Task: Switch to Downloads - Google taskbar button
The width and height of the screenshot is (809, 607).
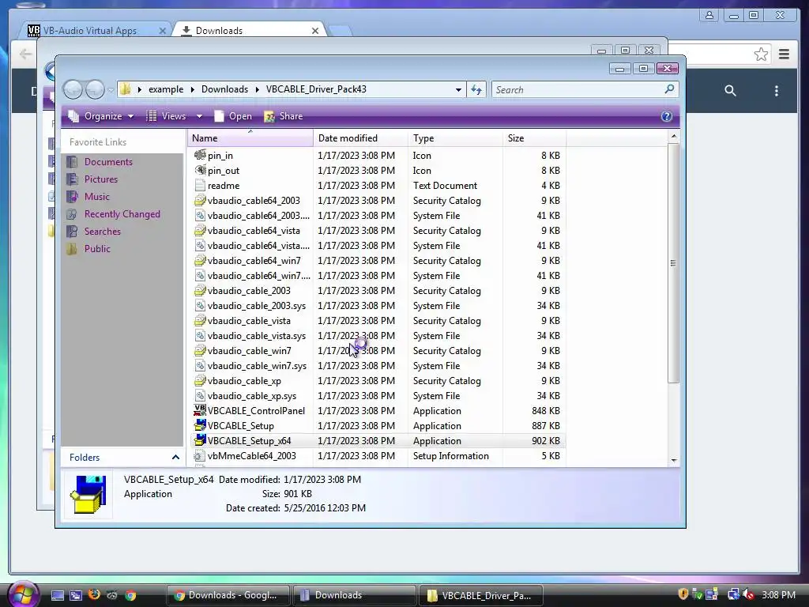Action: 228,595
